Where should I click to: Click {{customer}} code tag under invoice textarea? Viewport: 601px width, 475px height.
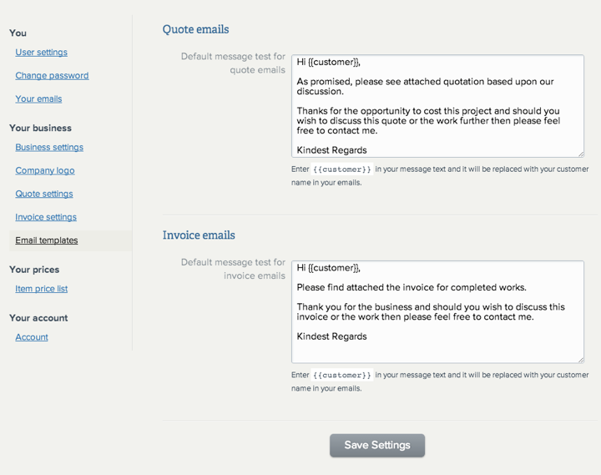tap(342, 376)
